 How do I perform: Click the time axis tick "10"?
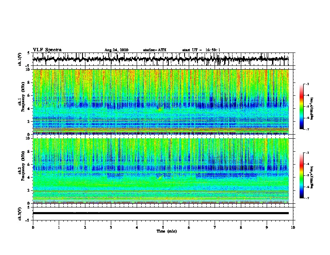coord(293,227)
